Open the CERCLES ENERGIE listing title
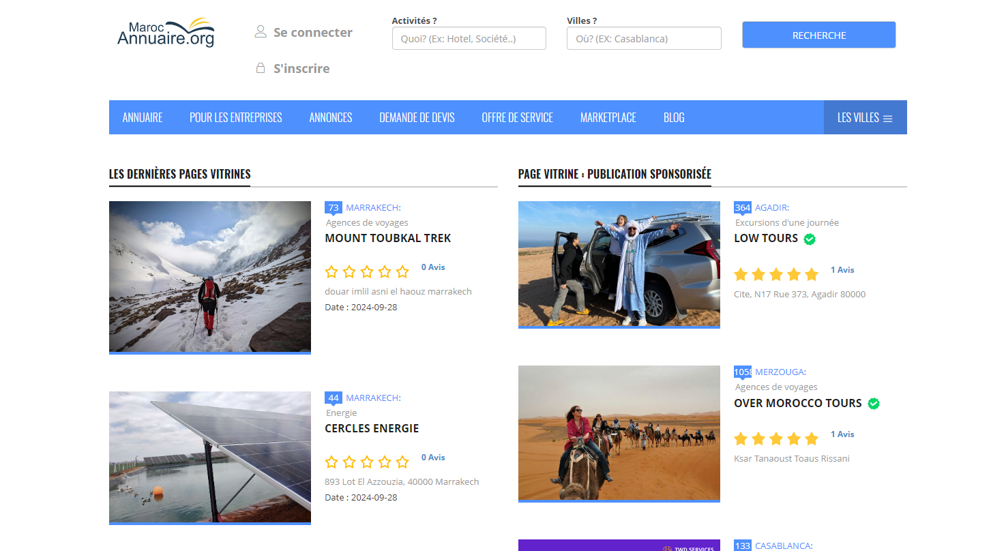 tap(372, 428)
